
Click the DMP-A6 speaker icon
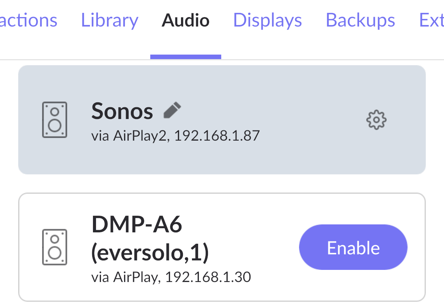(55, 247)
